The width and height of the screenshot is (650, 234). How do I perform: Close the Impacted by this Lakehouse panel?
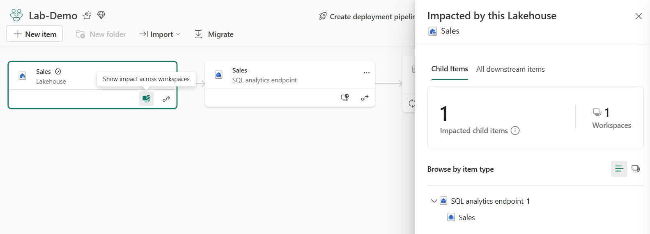[639, 16]
